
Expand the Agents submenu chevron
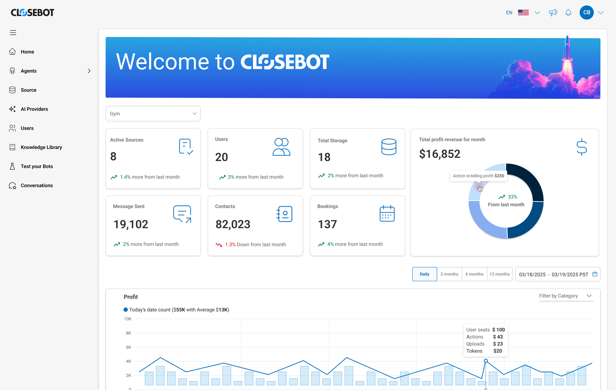pos(89,71)
